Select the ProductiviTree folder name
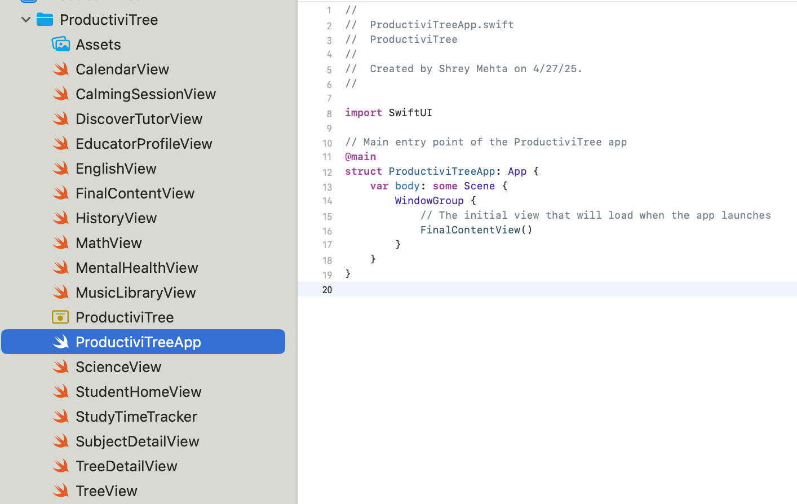This screenshot has height=504, width=797. click(x=109, y=19)
